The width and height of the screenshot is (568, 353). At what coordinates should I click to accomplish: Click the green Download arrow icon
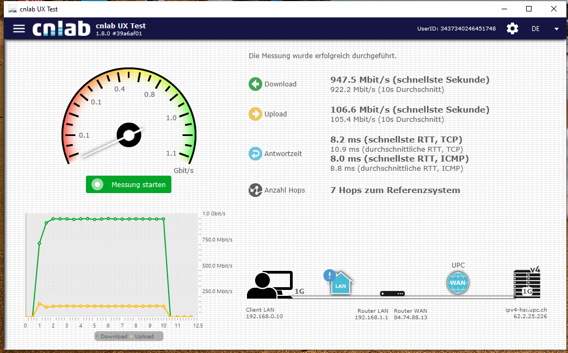[255, 84]
